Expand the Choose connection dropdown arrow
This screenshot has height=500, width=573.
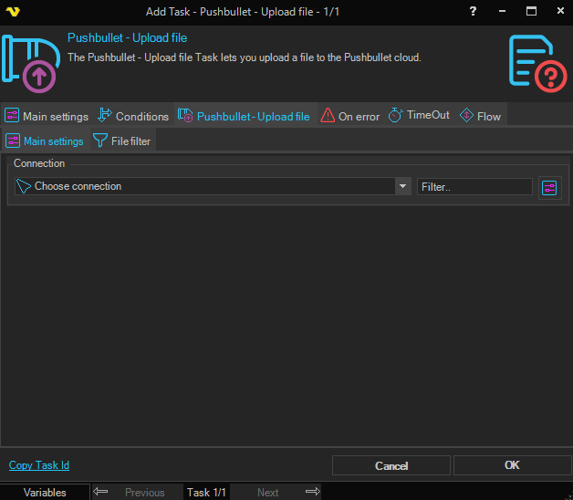pos(402,186)
